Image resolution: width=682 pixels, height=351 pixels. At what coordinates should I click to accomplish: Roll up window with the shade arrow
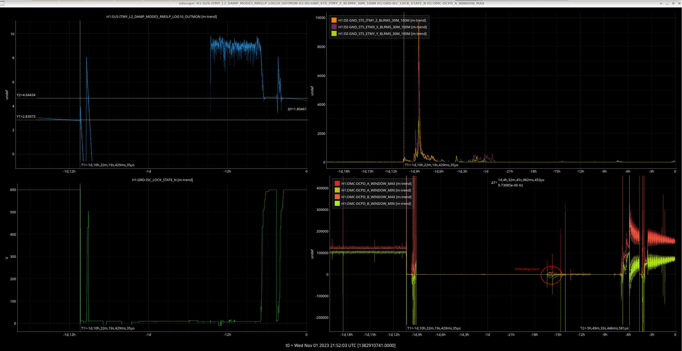[661, 3]
